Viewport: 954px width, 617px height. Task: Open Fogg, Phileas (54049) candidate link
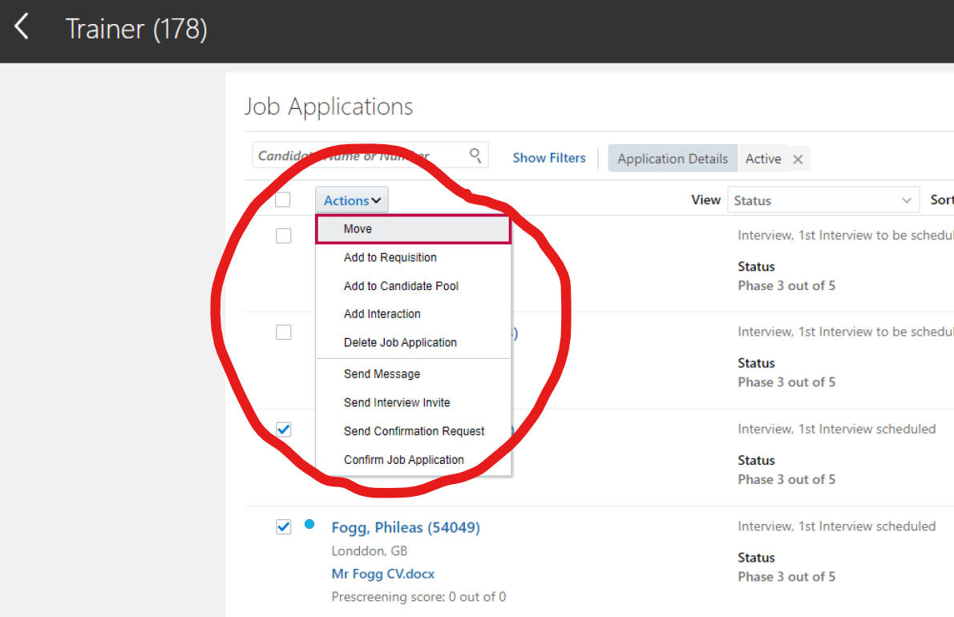406,527
